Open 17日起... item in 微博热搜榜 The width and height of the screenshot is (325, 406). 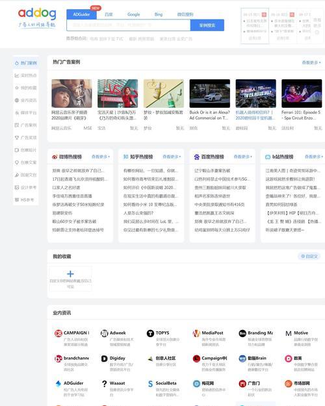click(x=80, y=179)
